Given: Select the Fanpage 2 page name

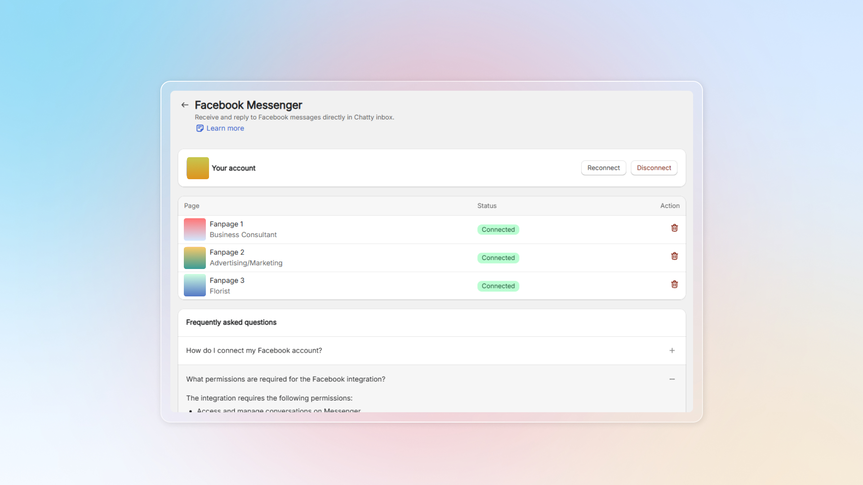Looking at the screenshot, I should 227,252.
